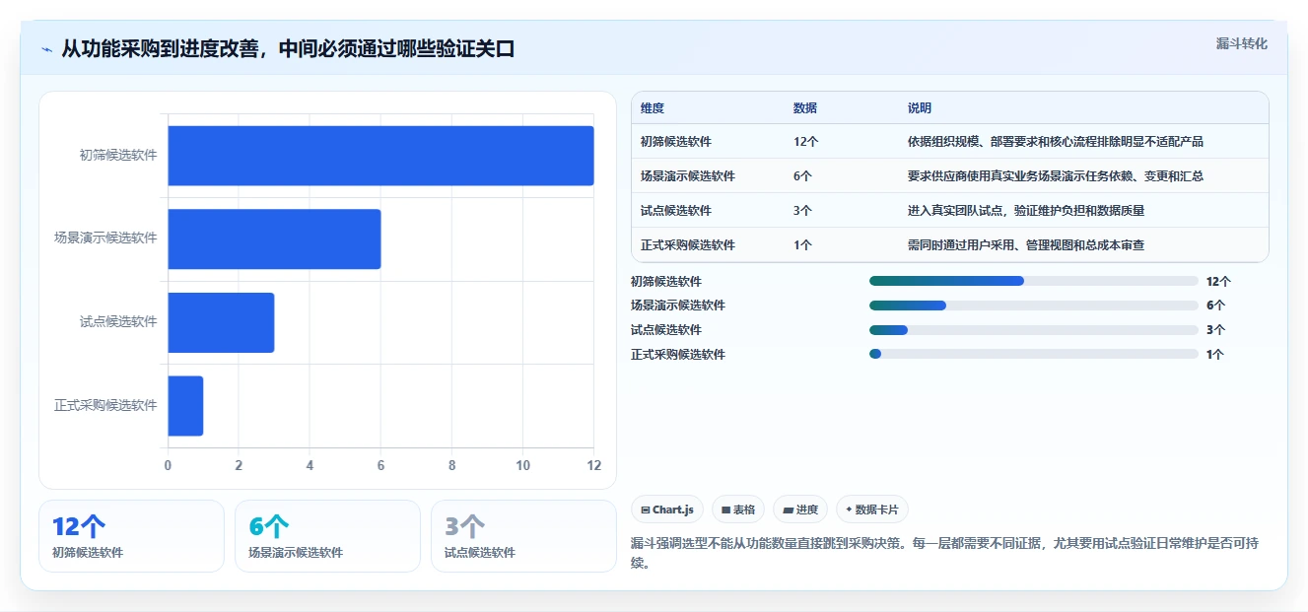Click the 数据卡片 tag chip

click(872, 510)
